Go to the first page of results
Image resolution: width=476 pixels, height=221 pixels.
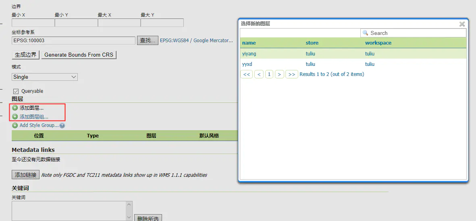pyautogui.click(x=246, y=74)
